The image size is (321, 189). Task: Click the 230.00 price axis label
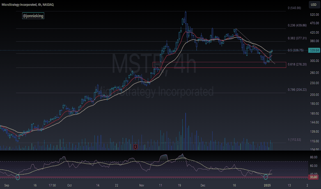(314, 83)
